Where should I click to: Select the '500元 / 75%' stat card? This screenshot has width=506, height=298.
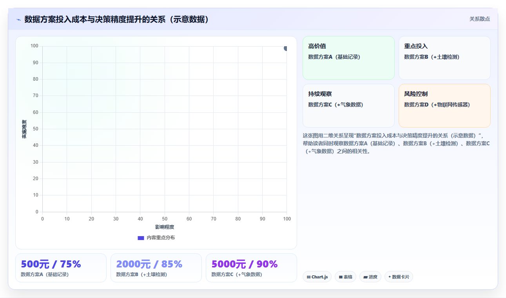tap(61, 268)
